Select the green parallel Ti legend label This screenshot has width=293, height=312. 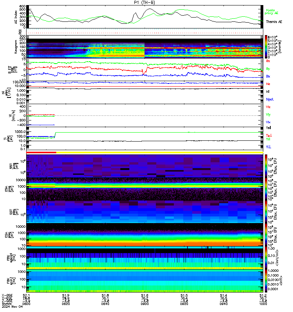(x=268, y=139)
